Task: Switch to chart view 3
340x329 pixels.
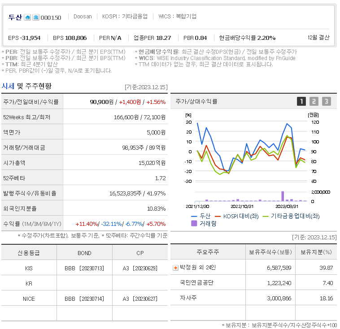Action: click(327, 101)
